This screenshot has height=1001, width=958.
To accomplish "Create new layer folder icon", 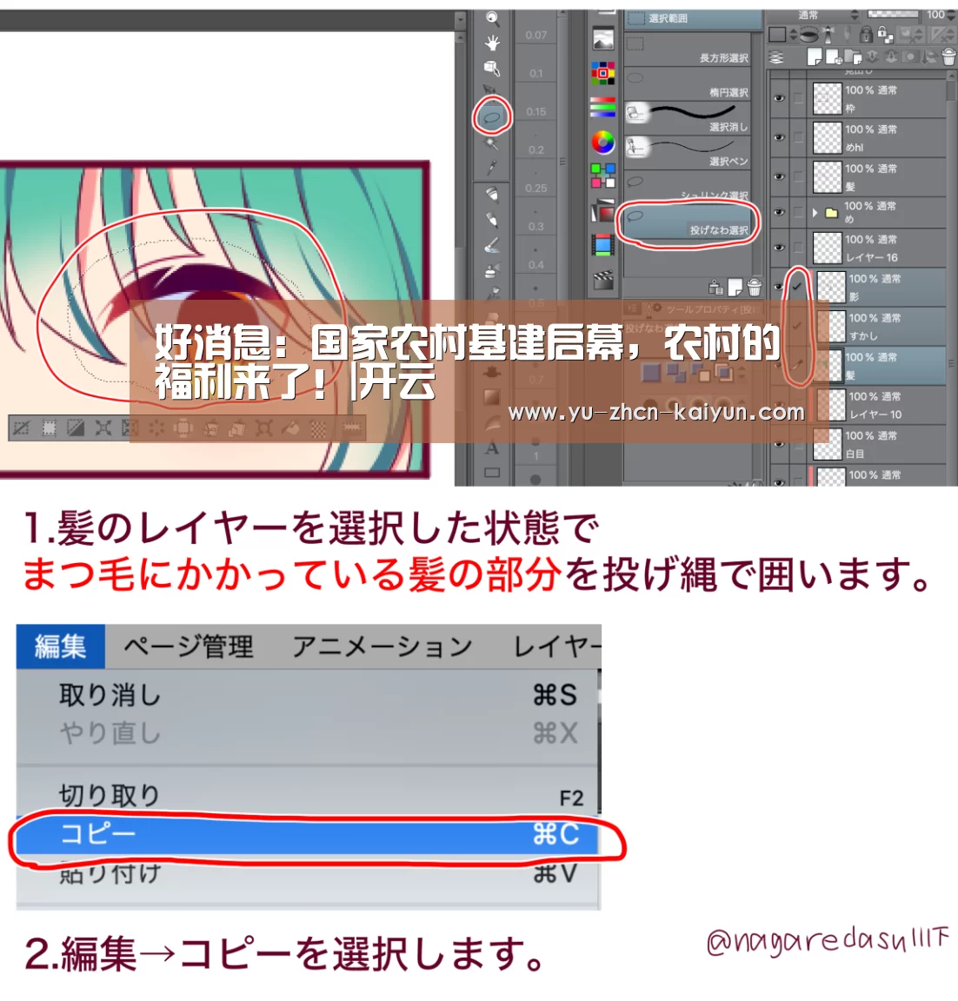I will click(854, 57).
